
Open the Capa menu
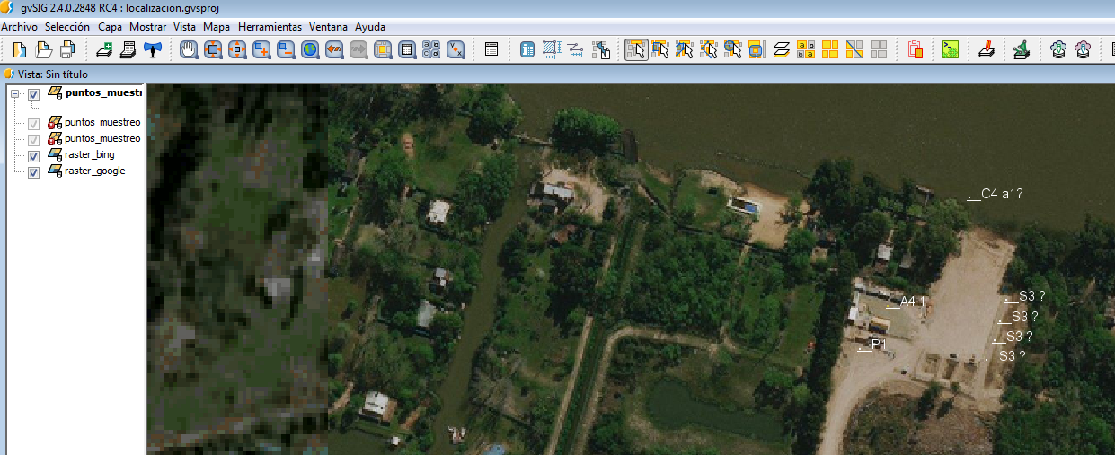110,27
